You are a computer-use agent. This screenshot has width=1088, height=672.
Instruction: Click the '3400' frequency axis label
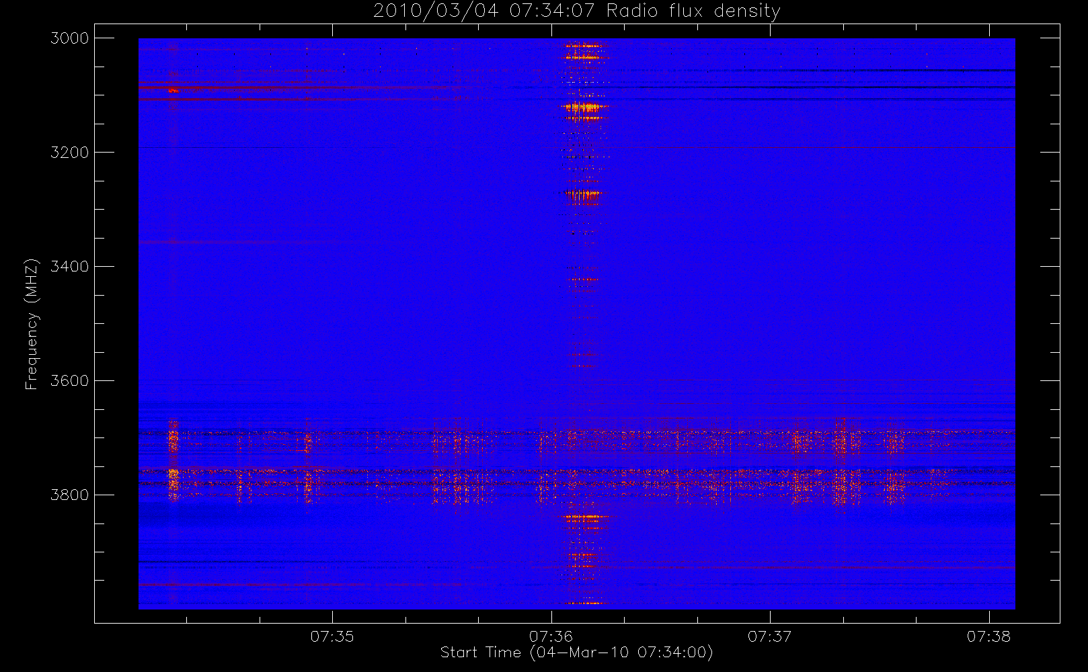tap(70, 267)
